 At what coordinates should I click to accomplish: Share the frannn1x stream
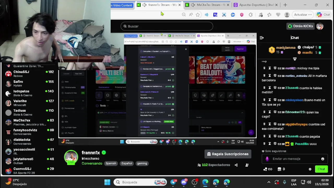236,165
